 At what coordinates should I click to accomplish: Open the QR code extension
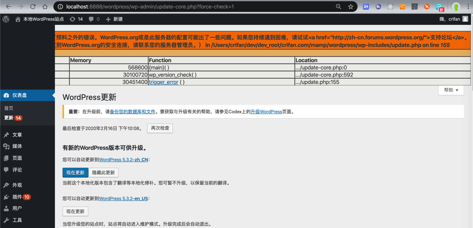(415, 6)
